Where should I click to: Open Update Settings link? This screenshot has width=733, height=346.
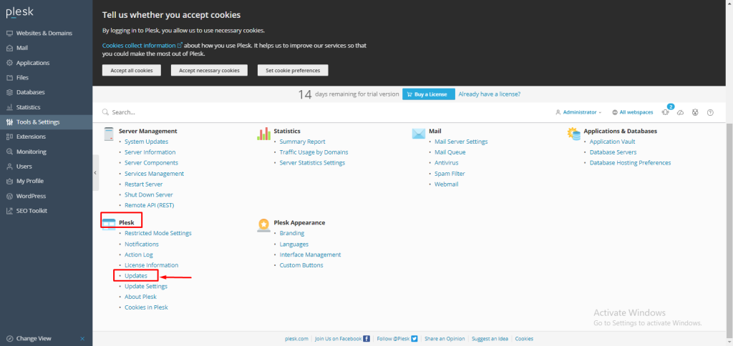[146, 286]
